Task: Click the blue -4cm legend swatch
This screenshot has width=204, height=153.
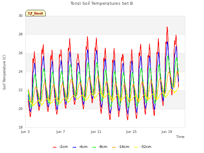Action: (74, 147)
